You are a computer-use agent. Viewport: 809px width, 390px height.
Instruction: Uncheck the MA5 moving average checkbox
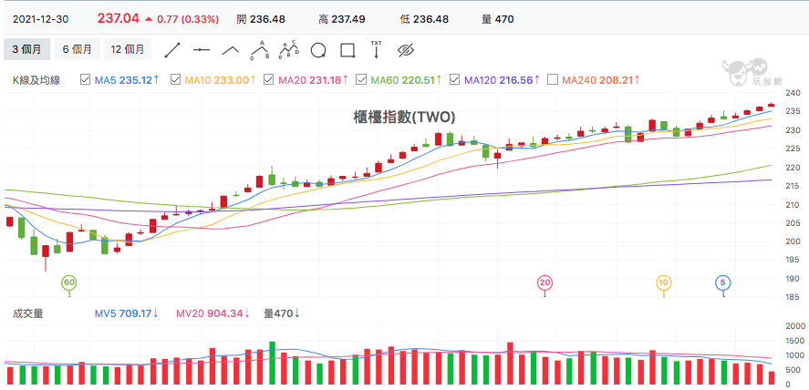coord(86,80)
